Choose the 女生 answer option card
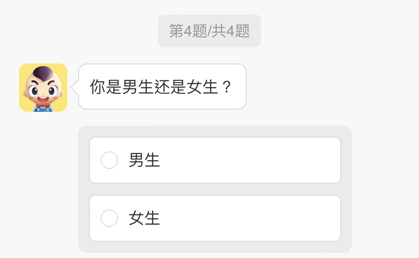Image resolution: width=419 pixels, height=258 pixels. pyautogui.click(x=215, y=218)
